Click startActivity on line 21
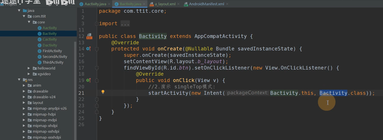This screenshot has width=383, height=140. (168, 93)
